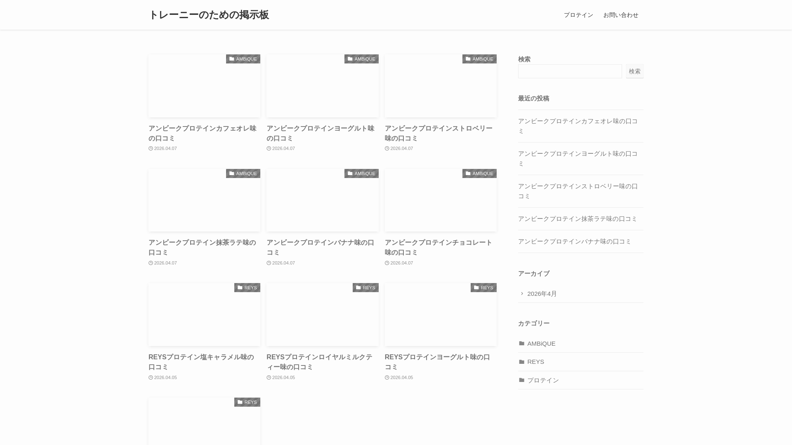Click folder icon beside sidebar REYS category

522,362
